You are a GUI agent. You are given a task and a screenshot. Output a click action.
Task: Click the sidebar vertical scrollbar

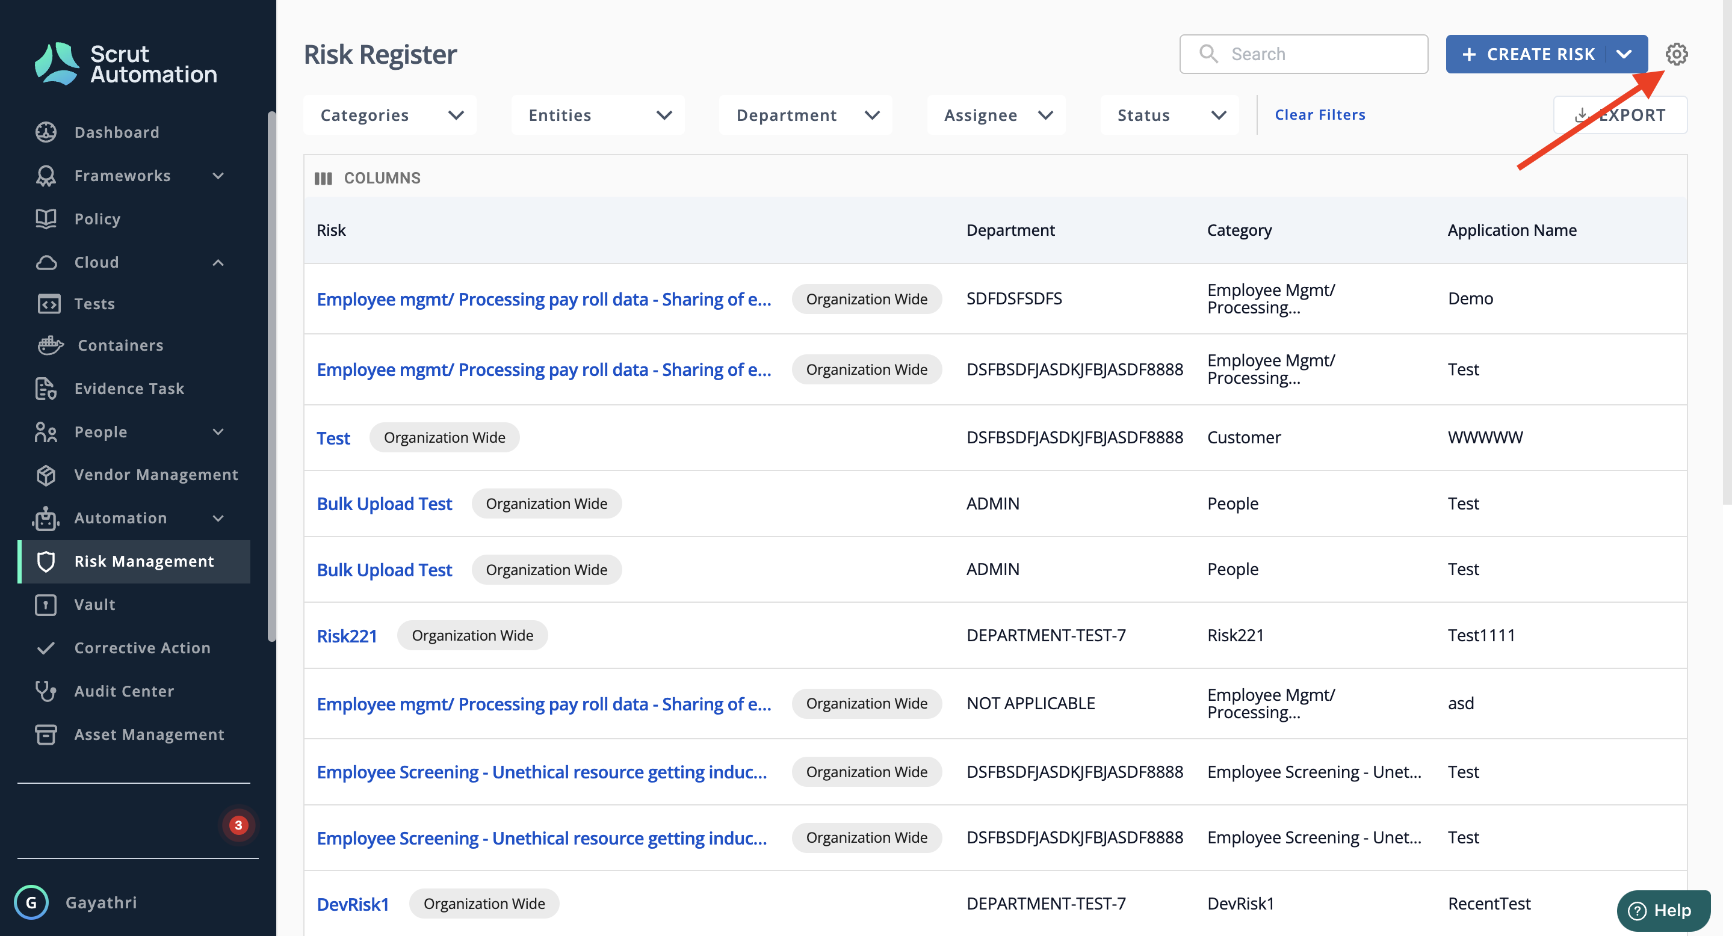[x=271, y=377]
